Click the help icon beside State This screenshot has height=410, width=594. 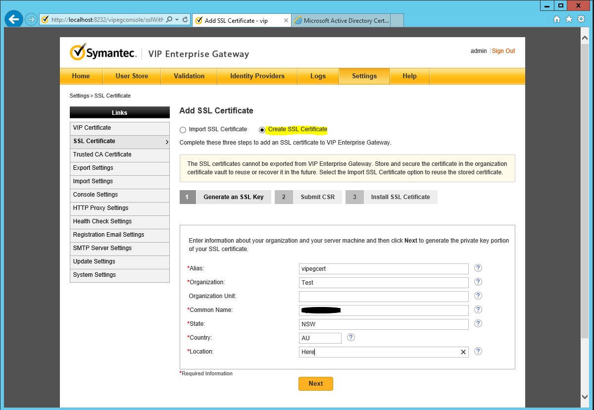[x=478, y=323]
